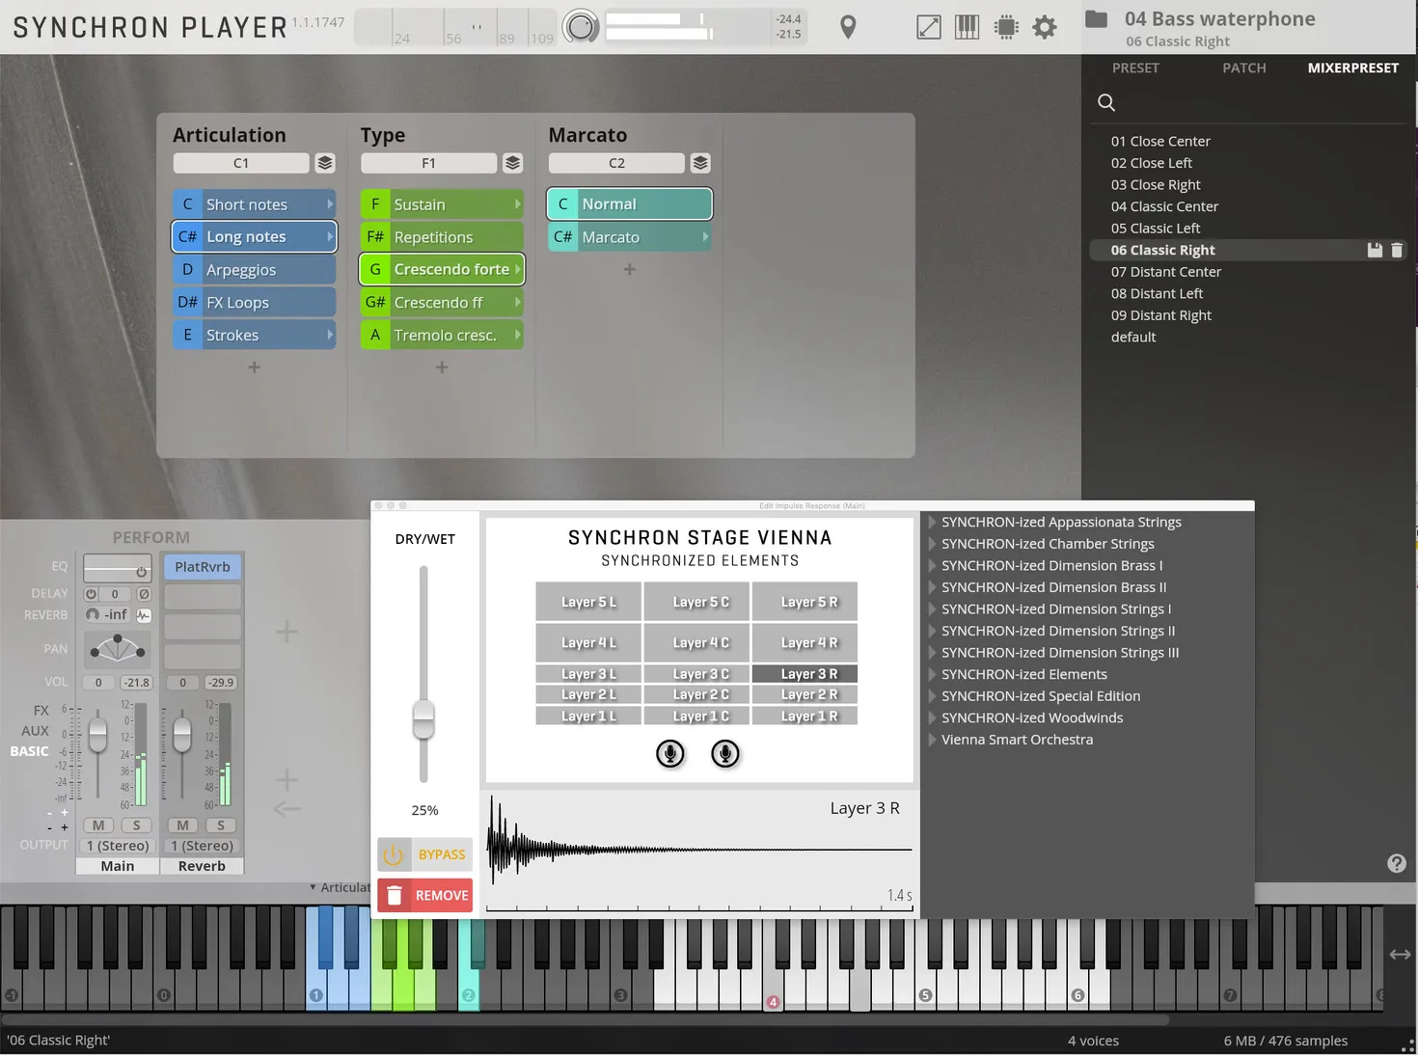The height and width of the screenshot is (1055, 1418).
Task: Click the layers icon next to Articulation C1
Action: pos(325,163)
